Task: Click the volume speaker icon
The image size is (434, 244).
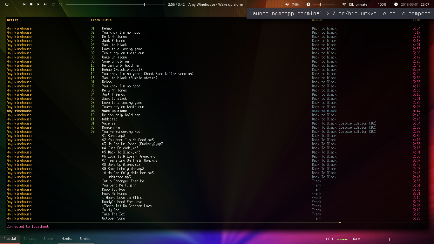Action: [287, 4]
